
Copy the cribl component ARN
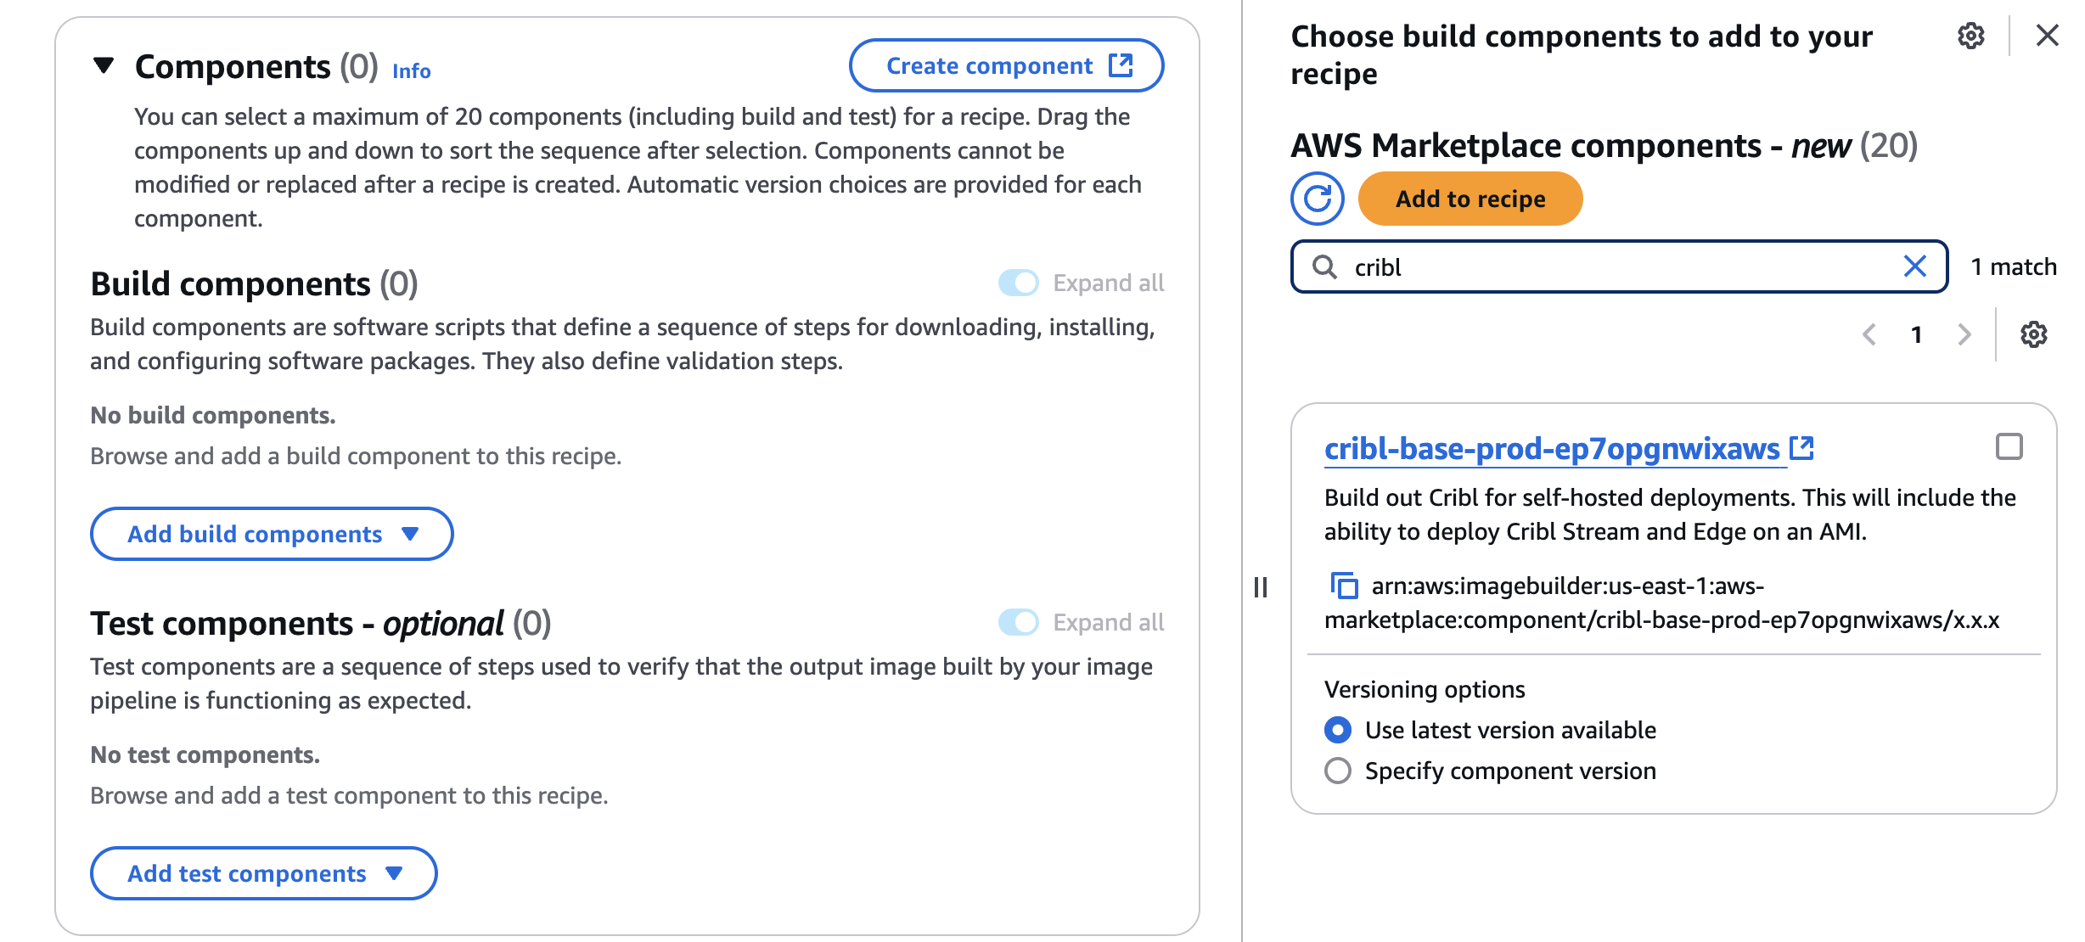1344,586
